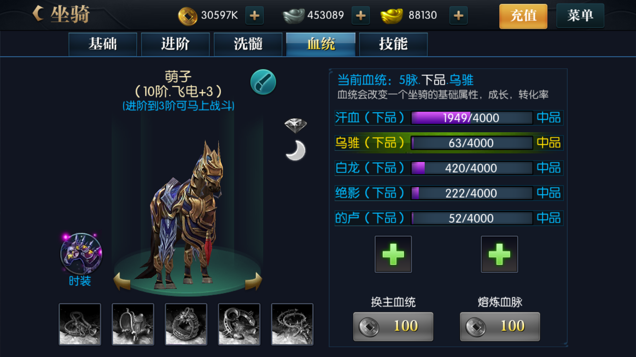Tap the diamond icon beside the mount
Image resolution: width=636 pixels, height=357 pixels.
(295, 126)
